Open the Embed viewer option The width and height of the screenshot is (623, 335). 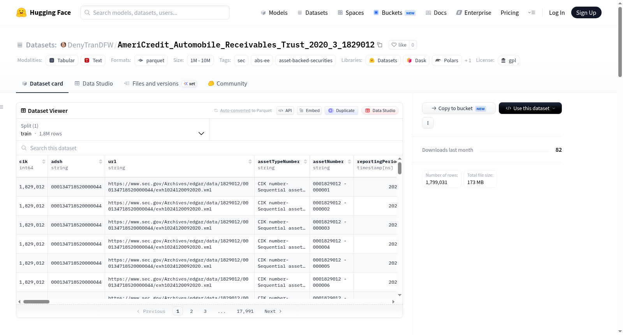tap(309, 110)
